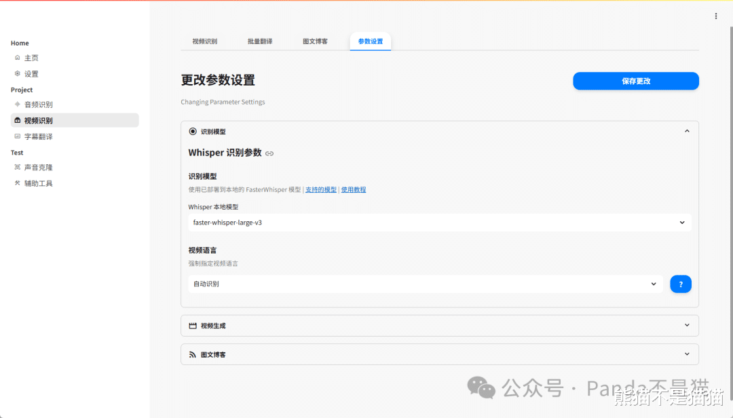Click the gear icon beside 设置
The width and height of the screenshot is (733, 418).
(17, 73)
